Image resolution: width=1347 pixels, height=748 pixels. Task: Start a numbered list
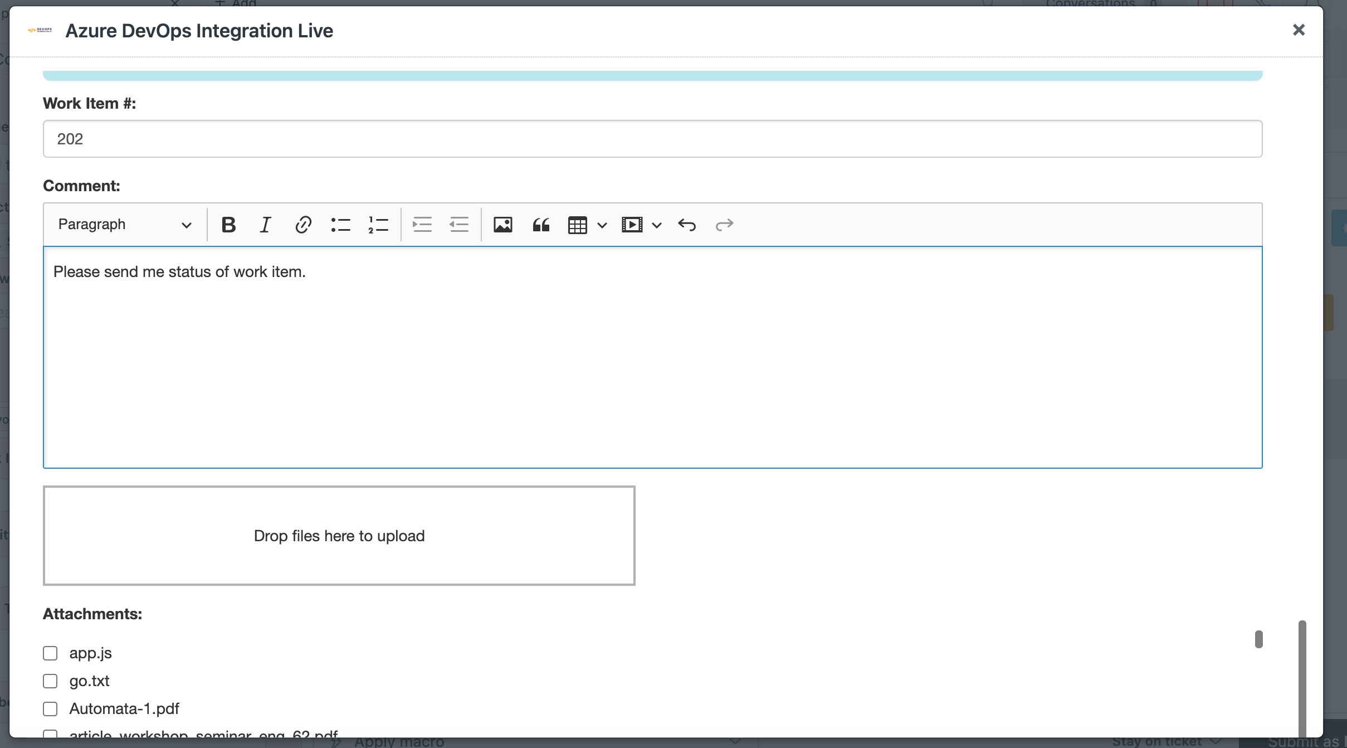click(x=378, y=225)
